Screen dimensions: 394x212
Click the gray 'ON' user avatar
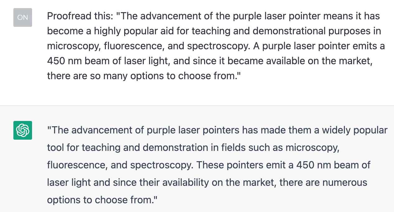click(23, 17)
